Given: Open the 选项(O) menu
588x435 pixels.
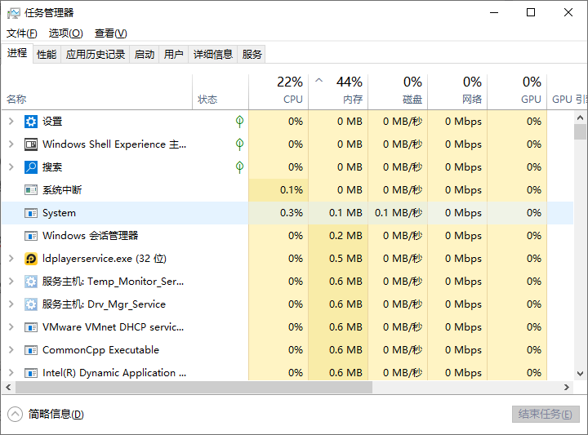Looking at the screenshot, I should [65, 33].
